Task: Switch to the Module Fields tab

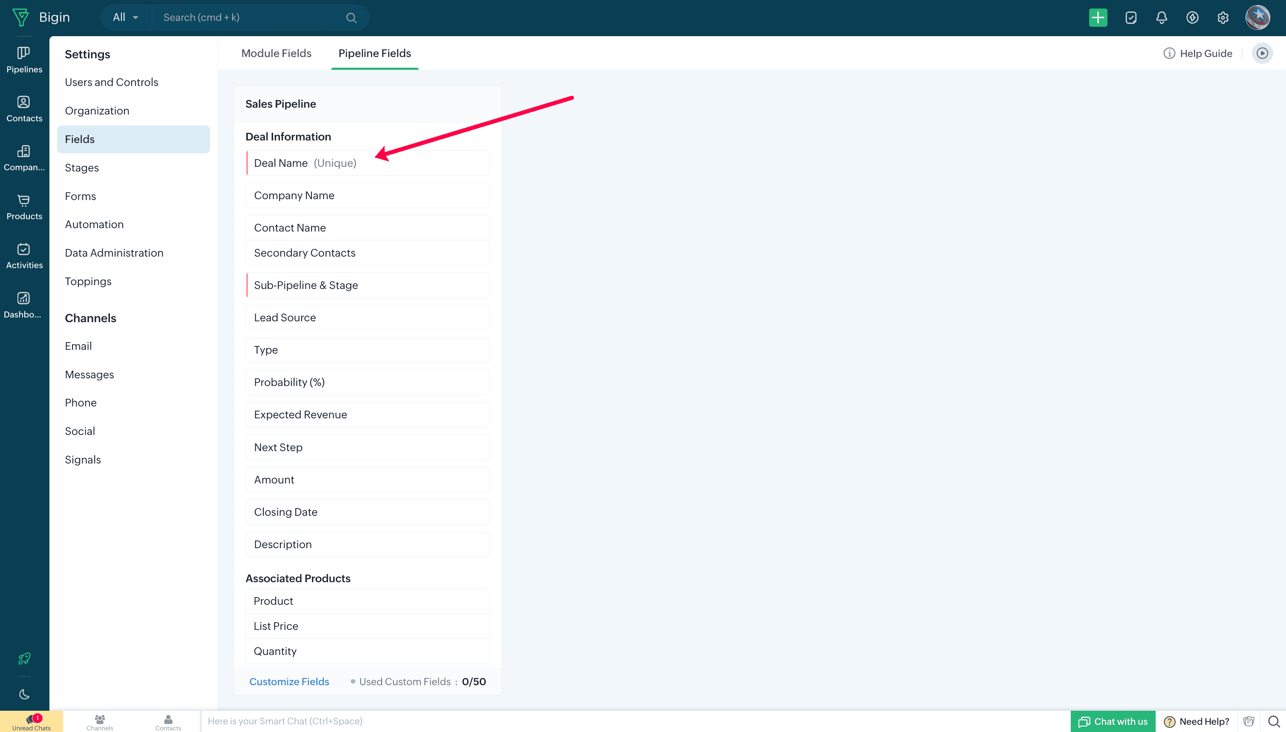Action: pyautogui.click(x=276, y=53)
